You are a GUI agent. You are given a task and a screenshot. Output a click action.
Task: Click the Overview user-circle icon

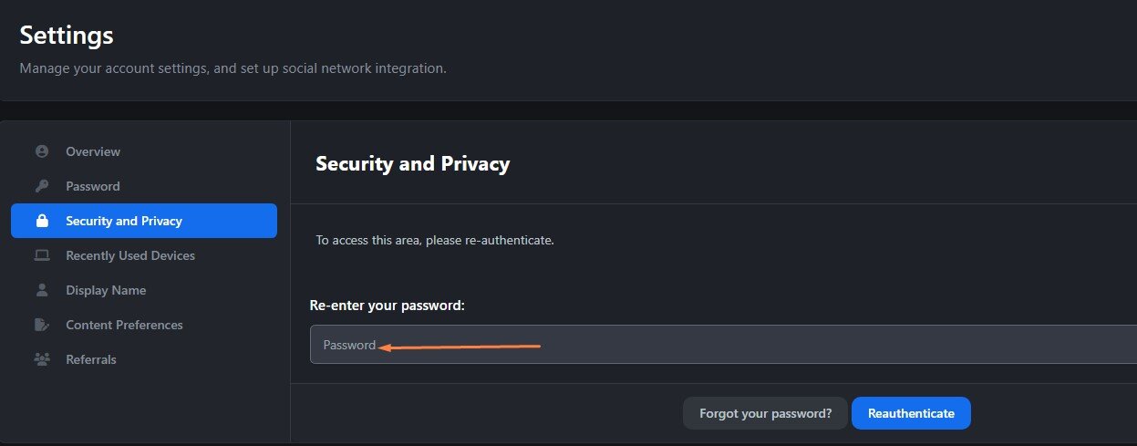click(x=41, y=151)
